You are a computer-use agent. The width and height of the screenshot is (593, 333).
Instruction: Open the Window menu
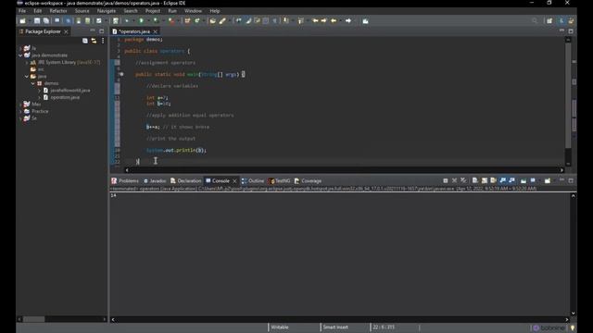(193, 11)
